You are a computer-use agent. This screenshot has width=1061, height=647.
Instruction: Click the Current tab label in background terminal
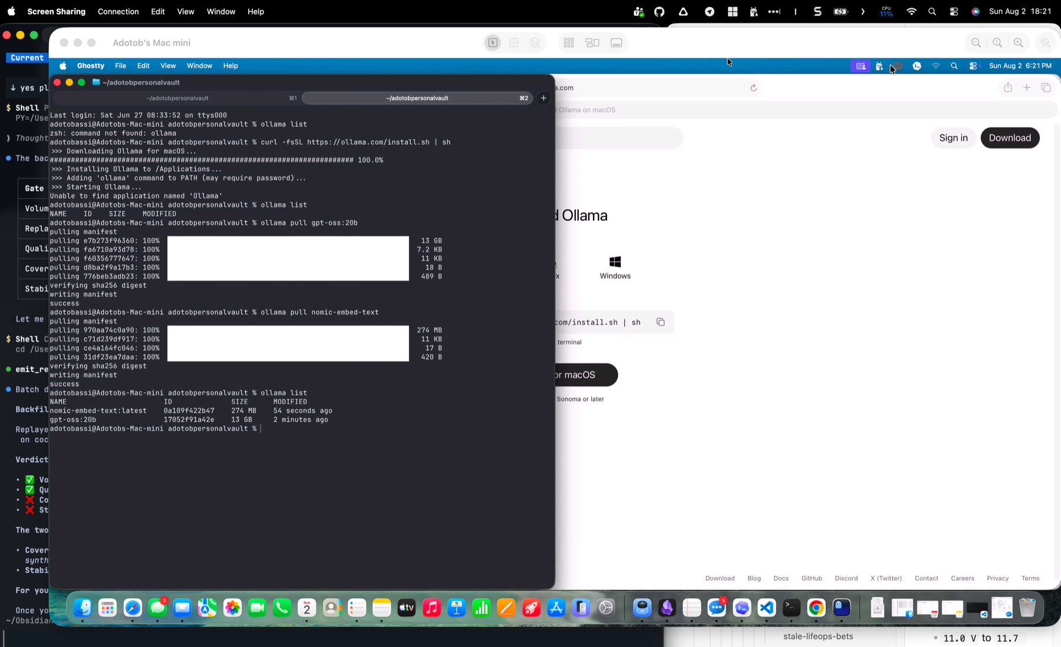[x=27, y=58]
